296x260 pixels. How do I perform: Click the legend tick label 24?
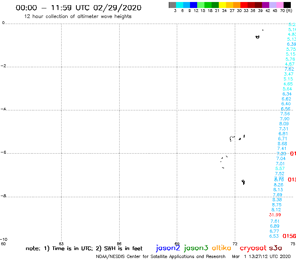coord(224,11)
